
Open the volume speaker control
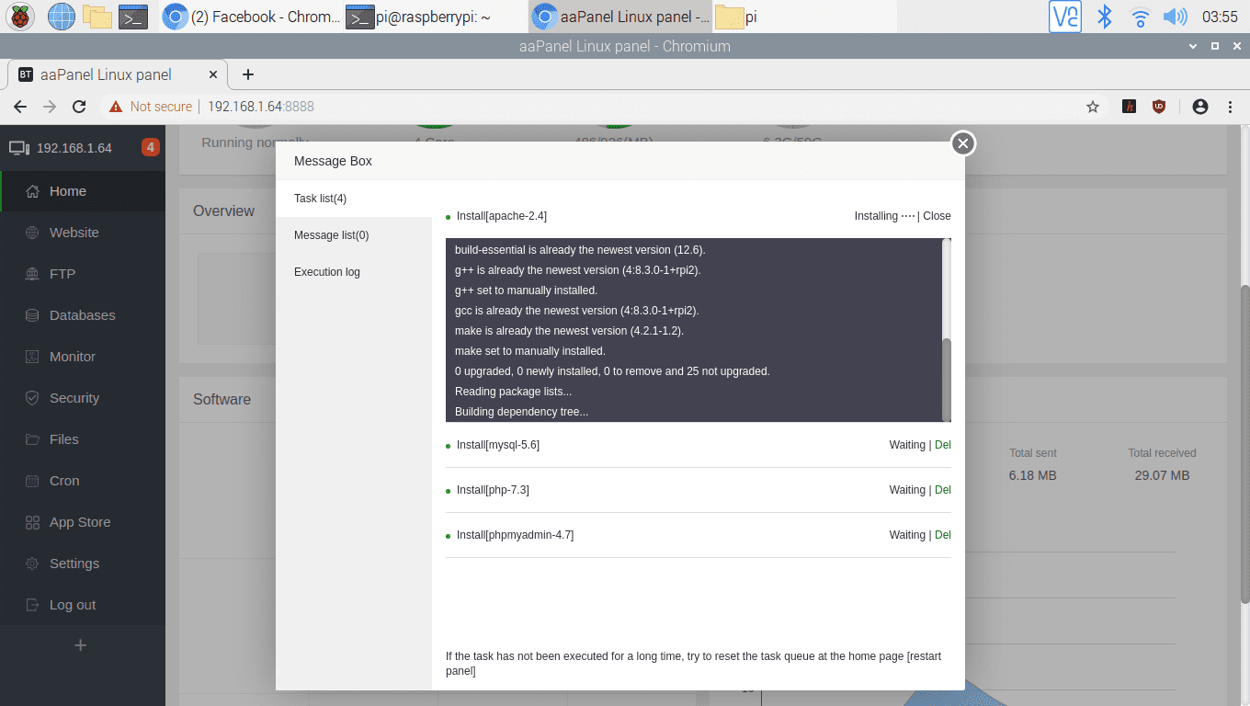1175,17
